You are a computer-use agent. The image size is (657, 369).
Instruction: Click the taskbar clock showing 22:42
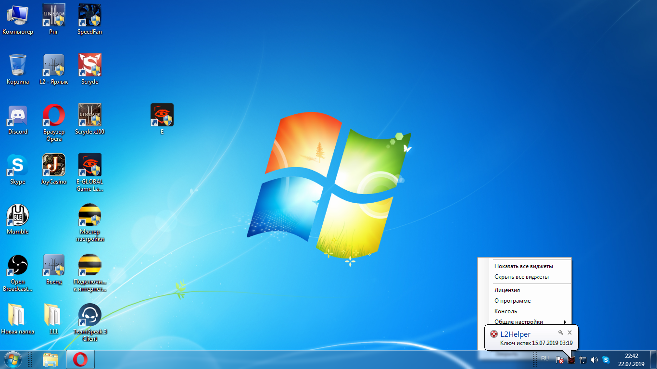point(631,359)
